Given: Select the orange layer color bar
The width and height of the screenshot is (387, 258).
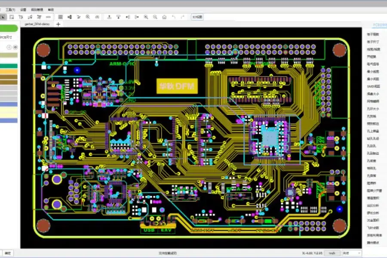Looking at the screenshot, I should pos(9,71).
